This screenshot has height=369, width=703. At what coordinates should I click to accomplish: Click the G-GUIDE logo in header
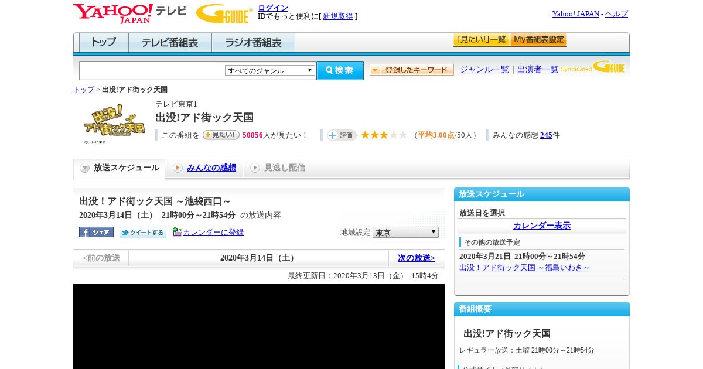(x=224, y=13)
